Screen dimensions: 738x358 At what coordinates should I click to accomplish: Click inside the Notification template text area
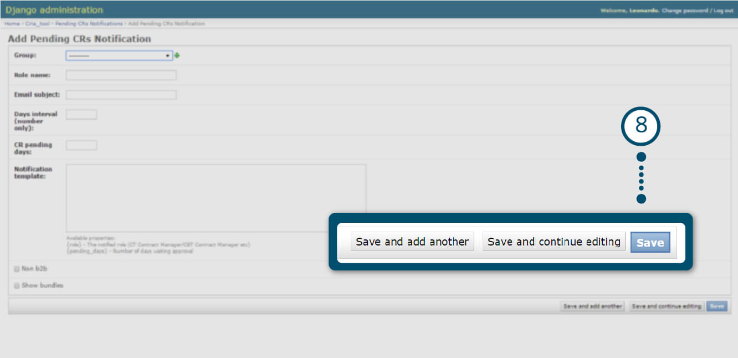pos(216,198)
